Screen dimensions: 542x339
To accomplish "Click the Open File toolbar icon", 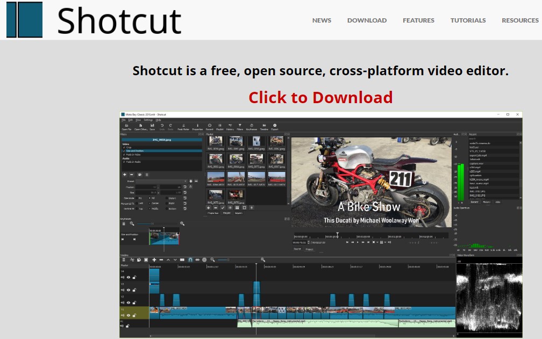I will click(126, 127).
